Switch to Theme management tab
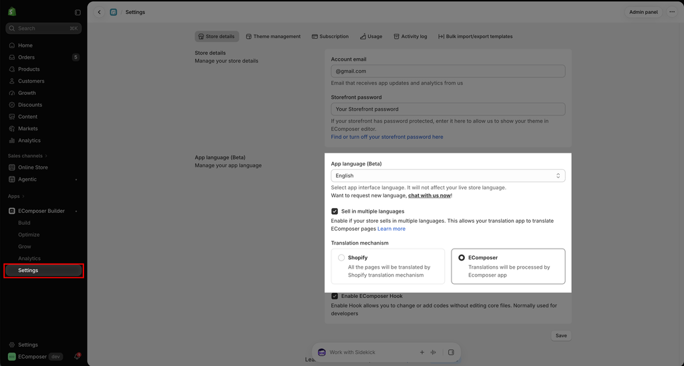Viewport: 684px width, 366px height. 273,37
